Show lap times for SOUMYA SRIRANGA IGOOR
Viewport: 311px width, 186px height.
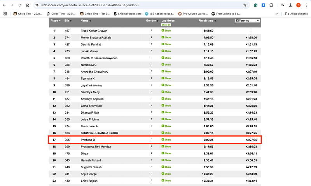(x=166, y=133)
